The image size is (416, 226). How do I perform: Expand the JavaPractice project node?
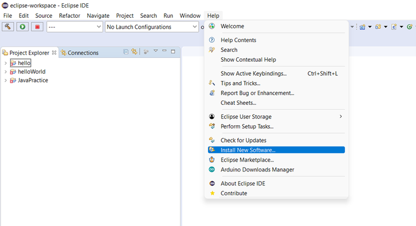tap(5, 81)
